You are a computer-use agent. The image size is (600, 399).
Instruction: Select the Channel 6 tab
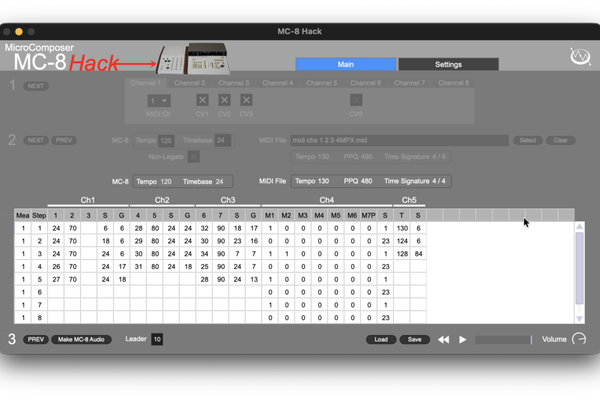[365, 83]
